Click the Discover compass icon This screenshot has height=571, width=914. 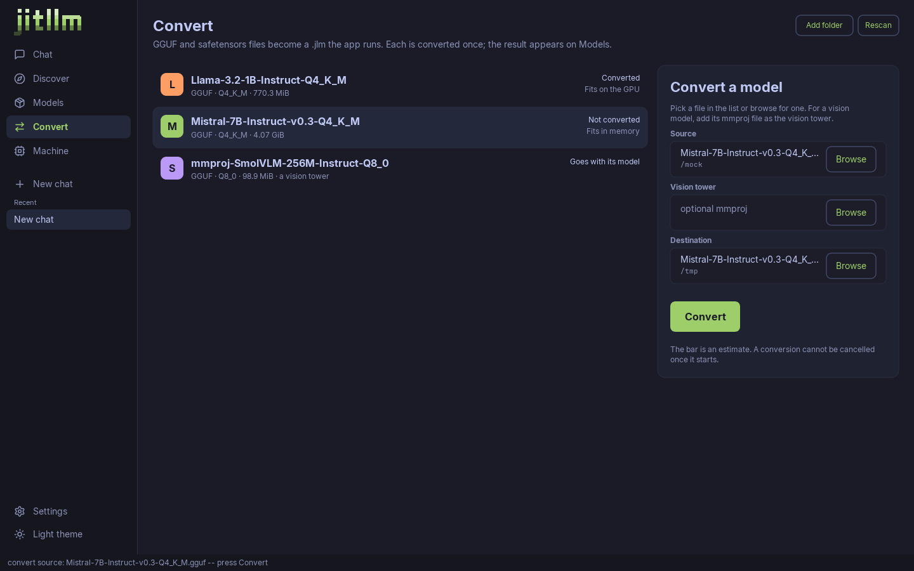pos(20,79)
